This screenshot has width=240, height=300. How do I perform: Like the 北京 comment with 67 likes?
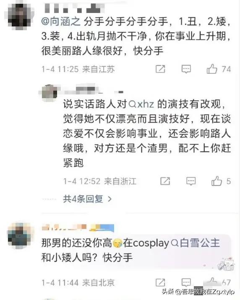212,282
